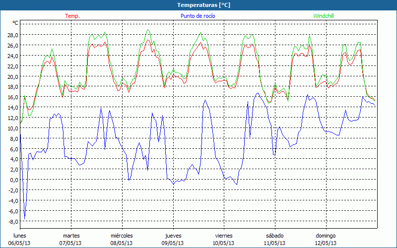The height and width of the screenshot is (248, 397).
Task: Select the 'miércoles' day label
Action: click(122, 236)
